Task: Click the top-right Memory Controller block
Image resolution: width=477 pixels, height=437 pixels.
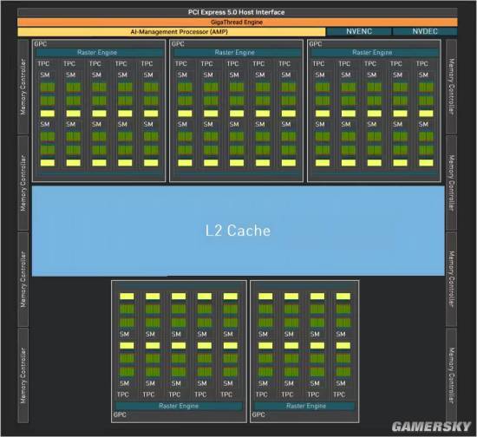Action: pyautogui.click(x=451, y=87)
